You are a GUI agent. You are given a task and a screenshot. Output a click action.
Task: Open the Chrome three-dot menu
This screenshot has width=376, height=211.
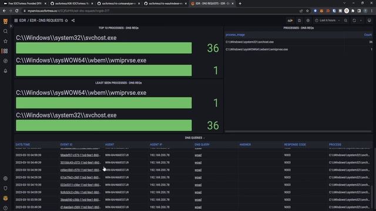[372, 11]
